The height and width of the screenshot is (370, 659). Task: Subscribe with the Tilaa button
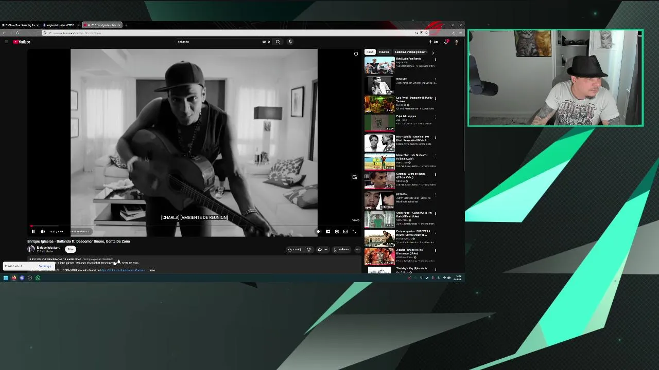click(x=71, y=249)
